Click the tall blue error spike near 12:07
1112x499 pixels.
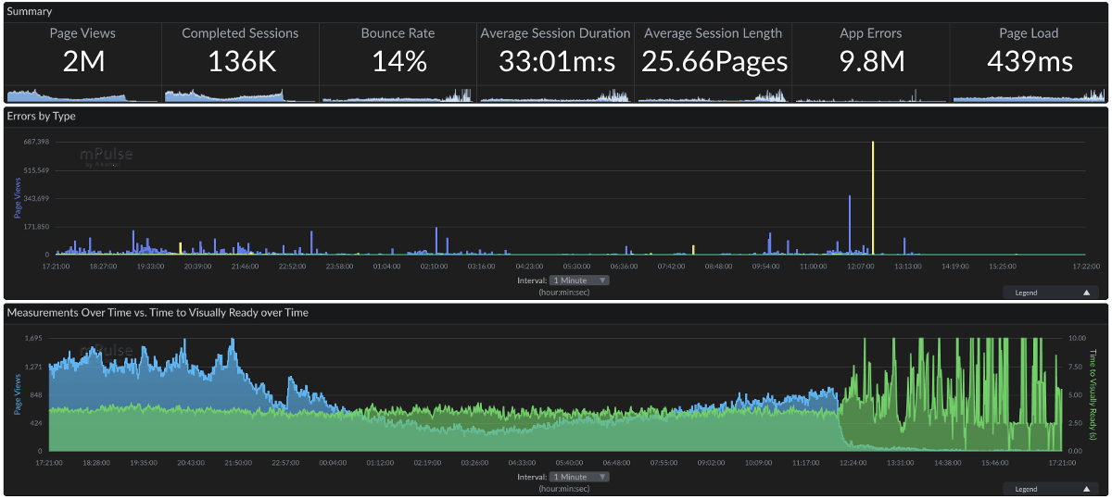[x=850, y=222]
